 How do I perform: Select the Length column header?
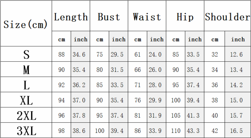(71, 16)
